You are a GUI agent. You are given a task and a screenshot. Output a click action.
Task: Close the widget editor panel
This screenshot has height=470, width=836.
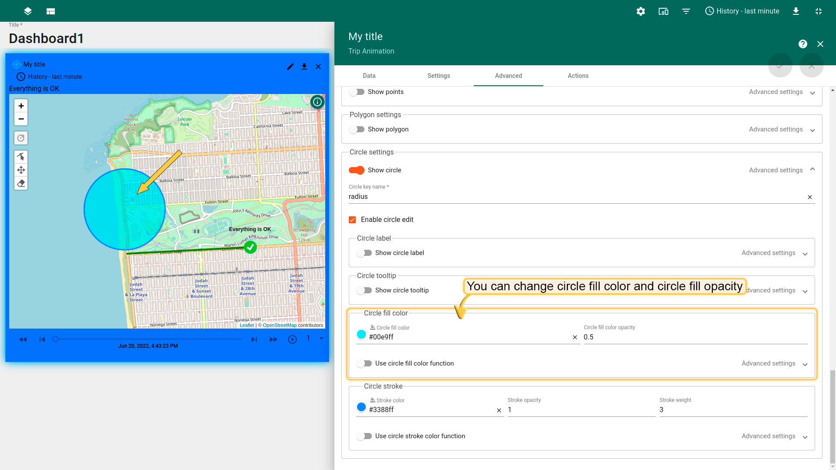820,44
